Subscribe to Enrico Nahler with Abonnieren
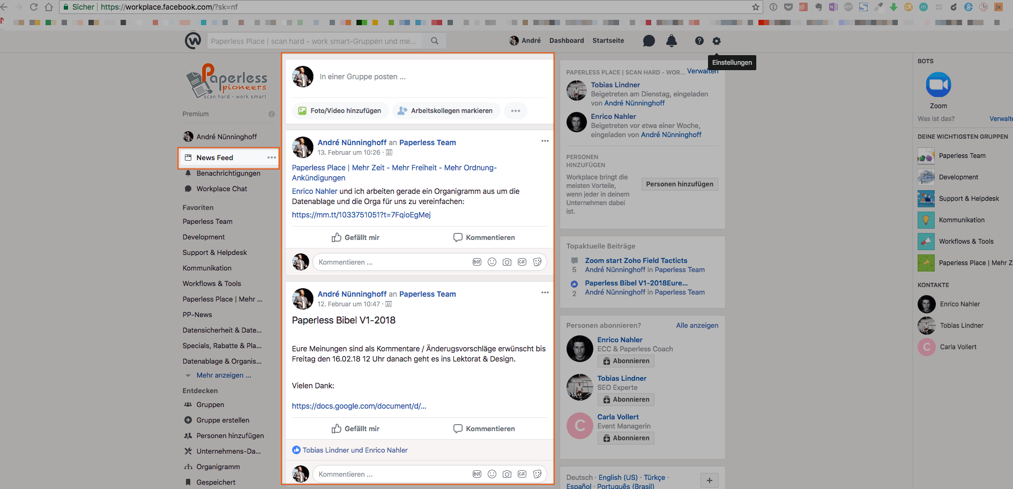Image resolution: width=1013 pixels, height=489 pixels. tap(625, 361)
